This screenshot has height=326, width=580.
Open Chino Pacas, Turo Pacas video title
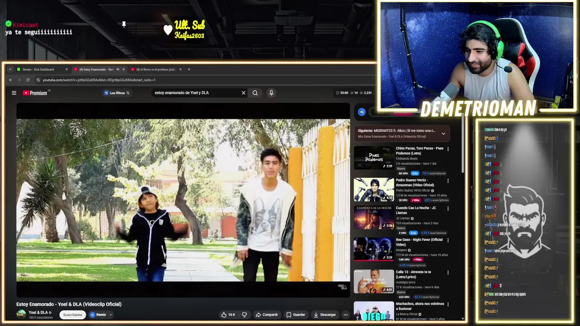420,151
